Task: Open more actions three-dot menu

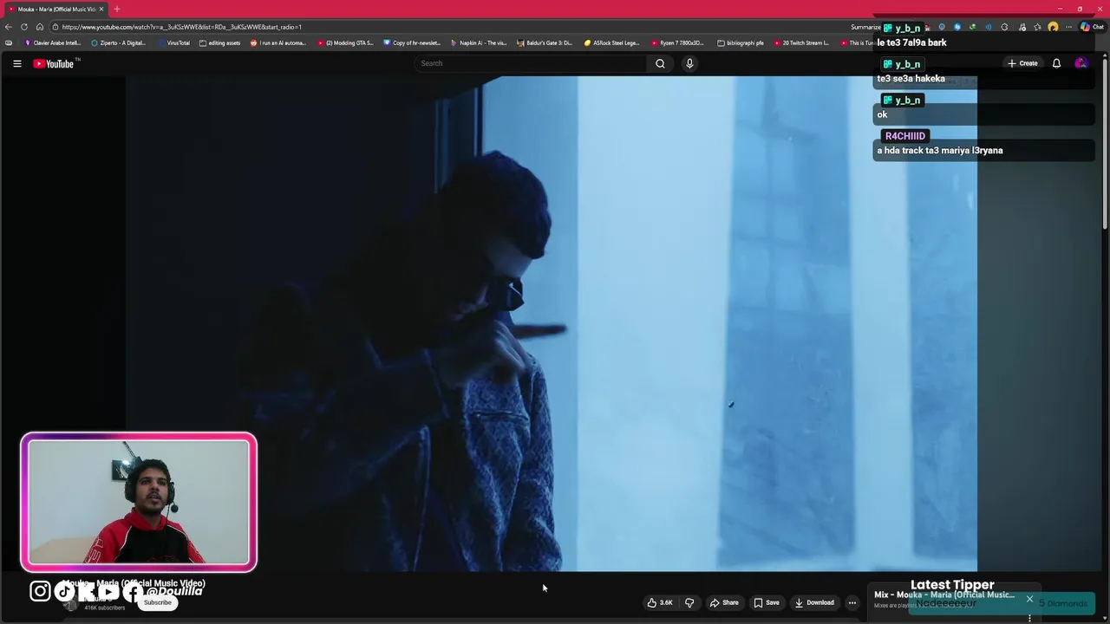Action: [x=852, y=602]
